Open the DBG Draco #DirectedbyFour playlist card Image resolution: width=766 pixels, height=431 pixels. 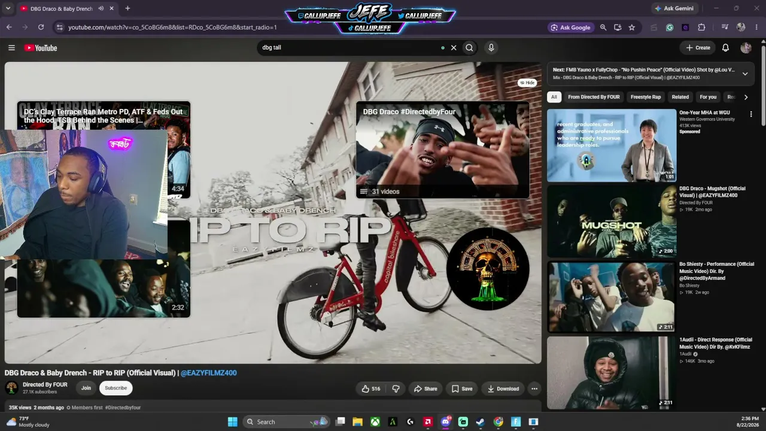(x=443, y=150)
